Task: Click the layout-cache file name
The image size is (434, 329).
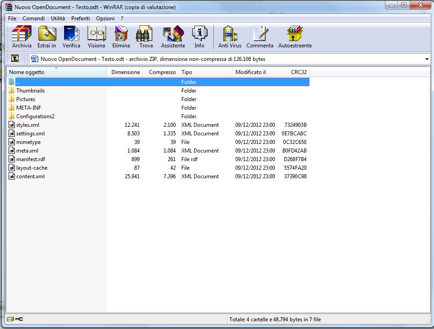Action: [x=32, y=168]
